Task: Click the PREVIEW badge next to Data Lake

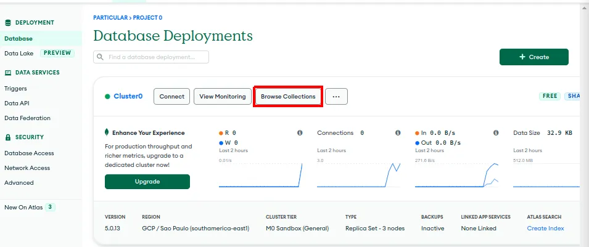Action: (57, 53)
